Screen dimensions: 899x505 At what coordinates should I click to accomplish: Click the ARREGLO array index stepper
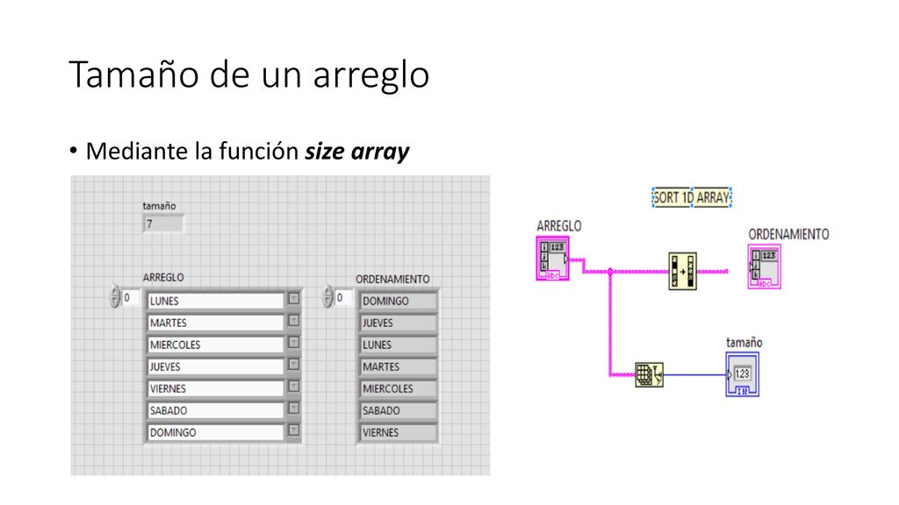115,297
